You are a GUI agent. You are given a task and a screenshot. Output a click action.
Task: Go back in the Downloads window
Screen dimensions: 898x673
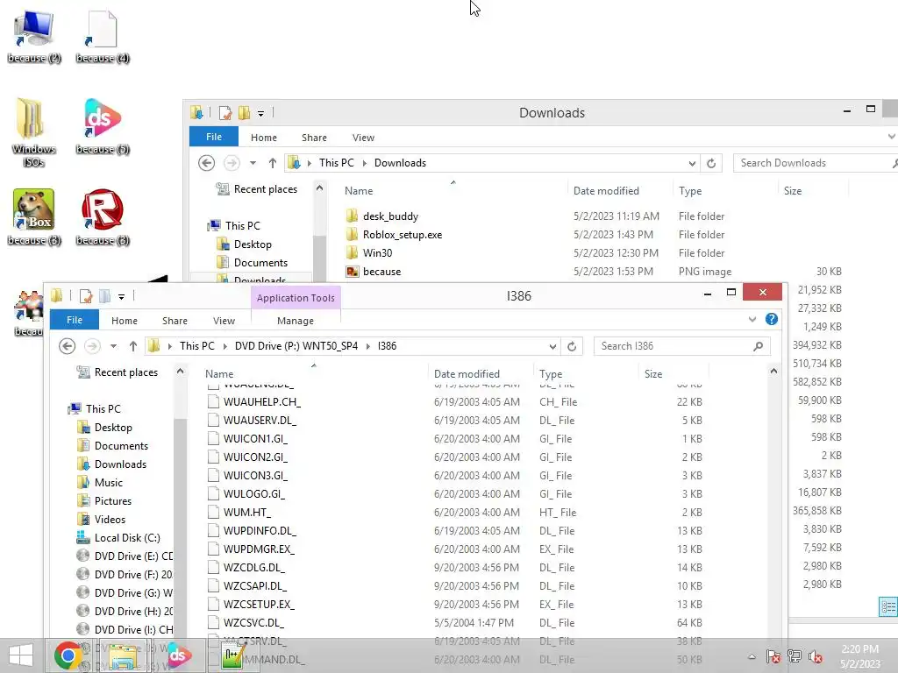(207, 162)
